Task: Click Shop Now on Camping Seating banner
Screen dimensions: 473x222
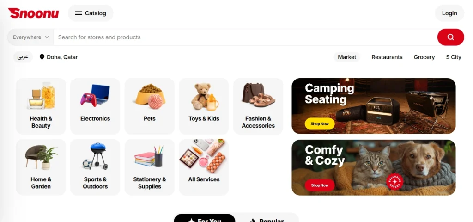Action: [320, 124]
